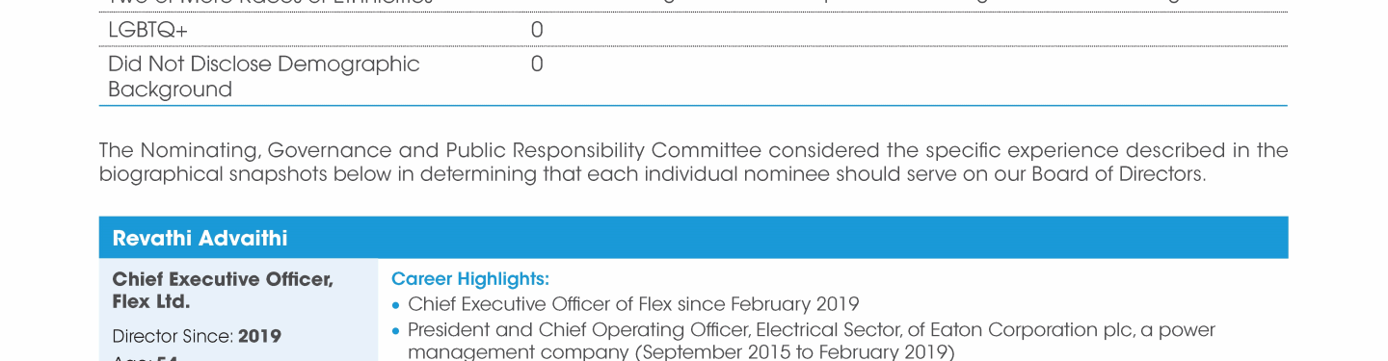Click the September 2015 to February 2019 text
Screen dimensions: 1388x361
tap(794, 352)
